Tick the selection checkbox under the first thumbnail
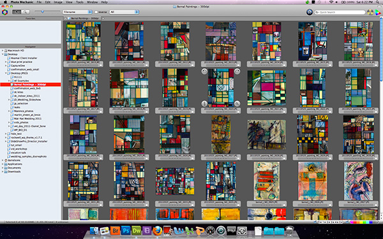383x239 pixels. click(x=100, y=65)
